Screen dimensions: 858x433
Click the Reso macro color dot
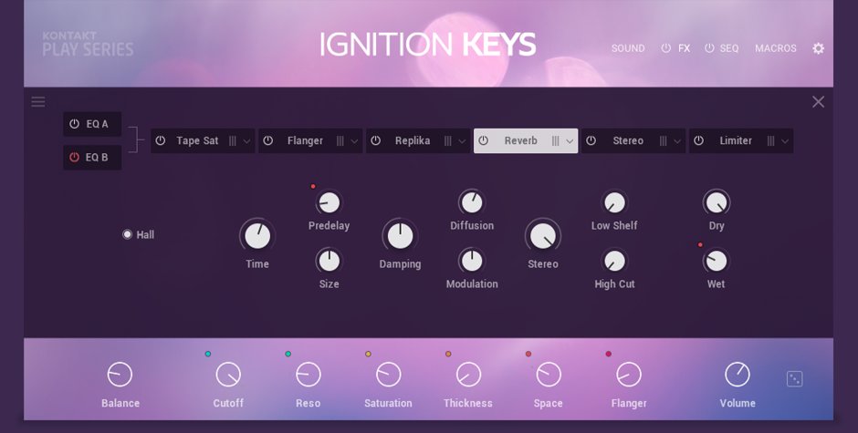288,354
